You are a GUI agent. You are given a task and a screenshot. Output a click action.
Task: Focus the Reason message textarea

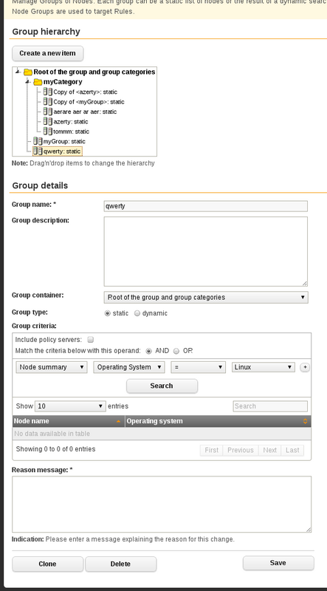[x=162, y=505]
